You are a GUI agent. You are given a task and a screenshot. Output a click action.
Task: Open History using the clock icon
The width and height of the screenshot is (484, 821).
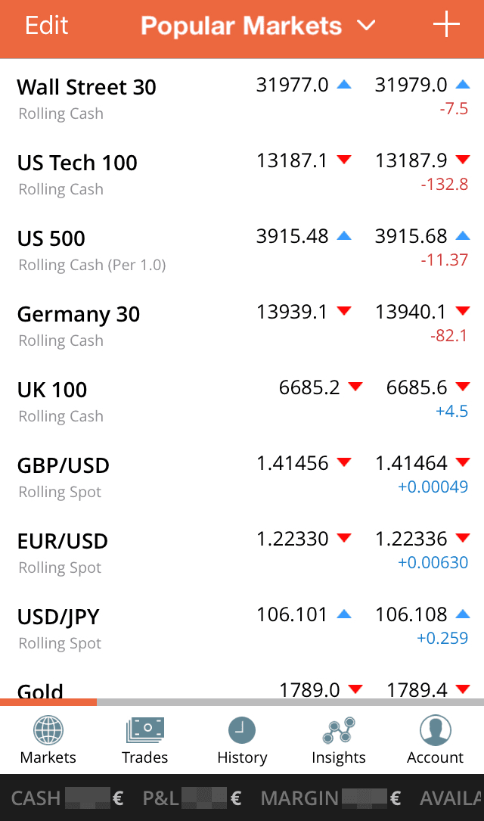click(x=241, y=731)
